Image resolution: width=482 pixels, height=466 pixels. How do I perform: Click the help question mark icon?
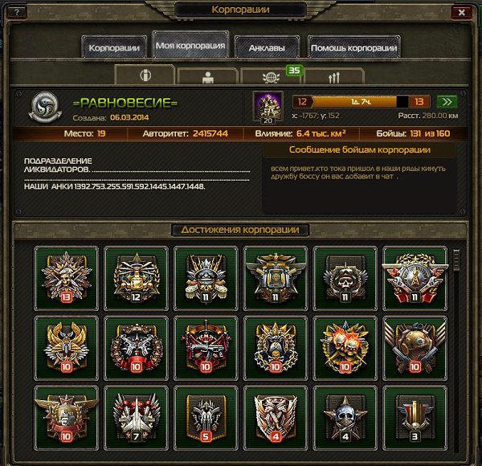point(17,12)
